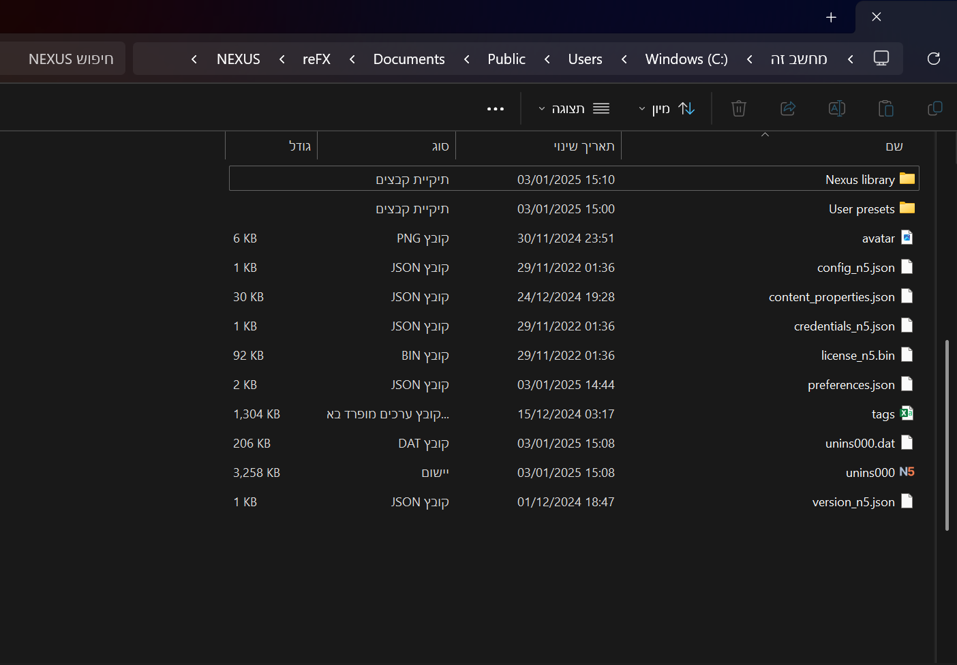Viewport: 957px width, 665px height.
Task: Click the 1,304 KB size of tags
Action: pyautogui.click(x=257, y=414)
